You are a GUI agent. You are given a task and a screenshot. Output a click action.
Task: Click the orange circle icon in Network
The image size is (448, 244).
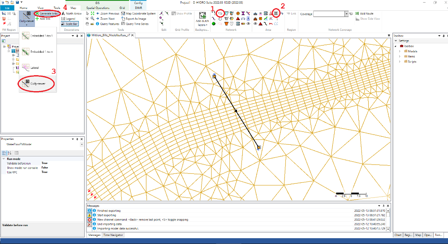pyautogui.click(x=238, y=13)
